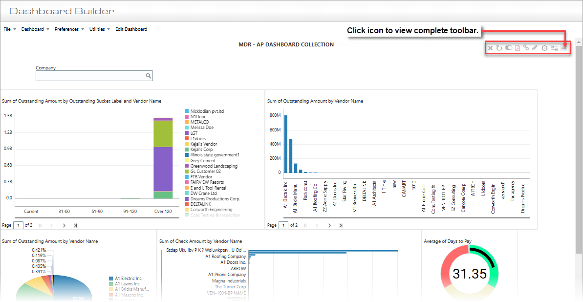Open the Preferences dropdown menu
583x302 pixels.
(x=69, y=29)
